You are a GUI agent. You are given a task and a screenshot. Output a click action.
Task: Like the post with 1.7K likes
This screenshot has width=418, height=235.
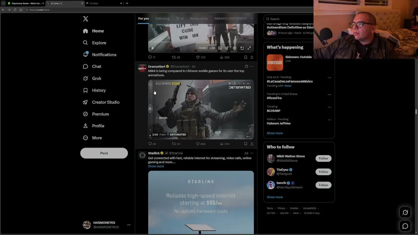pos(201,57)
